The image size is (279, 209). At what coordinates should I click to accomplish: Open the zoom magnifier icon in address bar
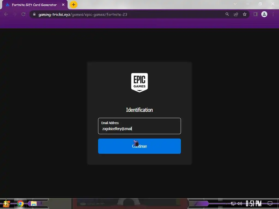coord(227,14)
